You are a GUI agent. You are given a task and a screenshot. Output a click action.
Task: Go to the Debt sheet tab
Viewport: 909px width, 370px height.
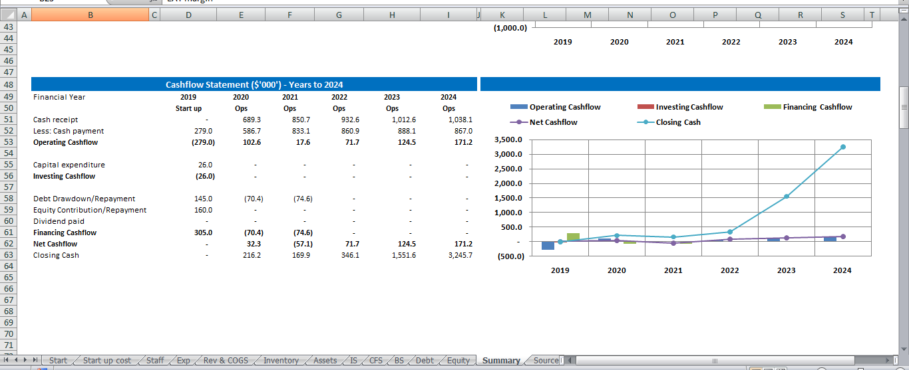pos(425,361)
